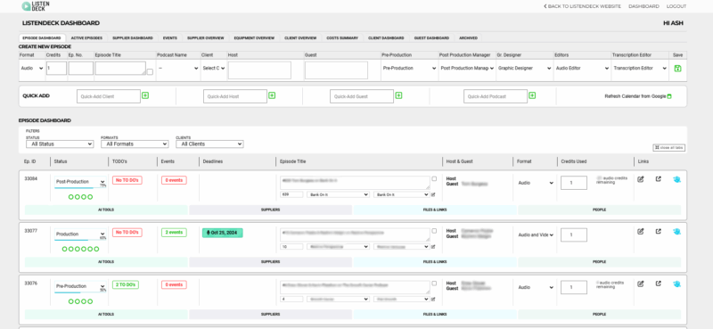Click first green progress circle in episode 33084

[x=71, y=197]
